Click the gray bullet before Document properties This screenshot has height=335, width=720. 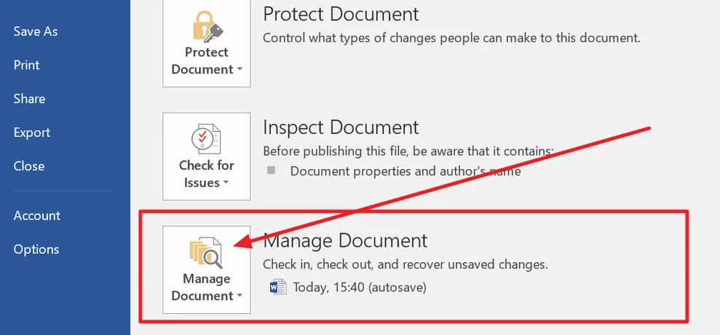(x=272, y=170)
